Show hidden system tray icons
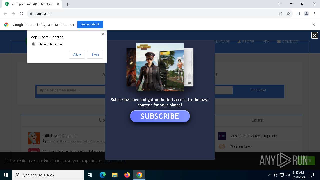320x180 pixels. 269,175
